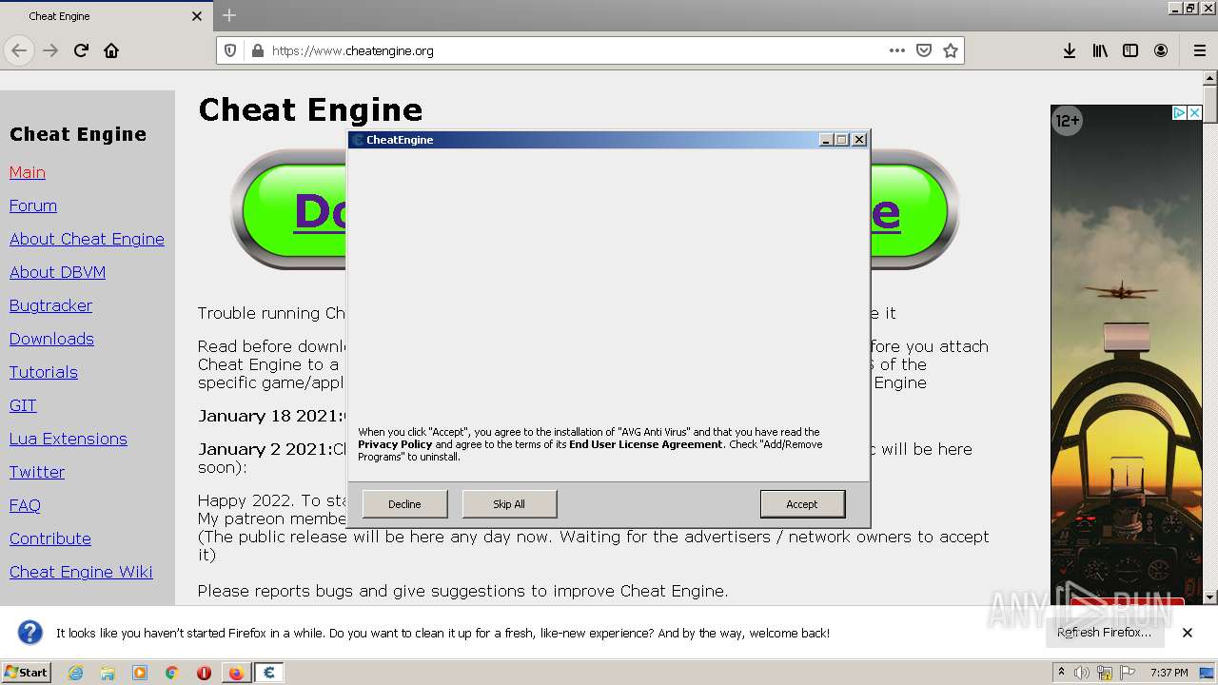Switch to Firefox in the taskbar

pyautogui.click(x=236, y=673)
